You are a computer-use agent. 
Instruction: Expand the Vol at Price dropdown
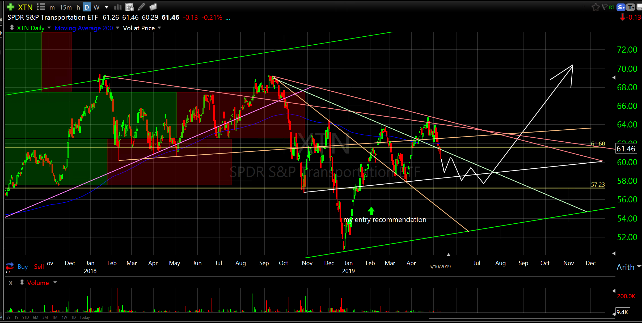tap(159, 28)
